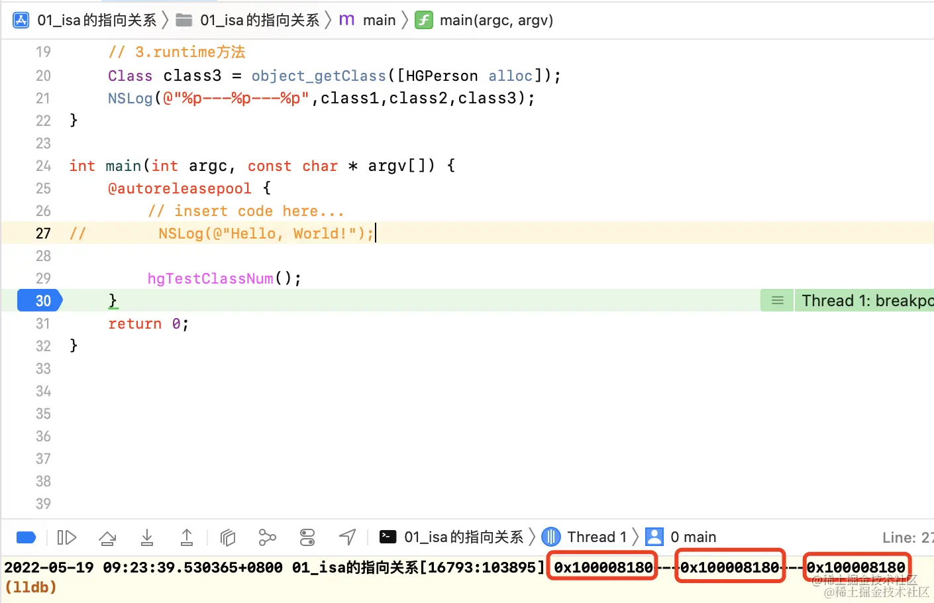Click the Simulate Location arrow icon
The width and height of the screenshot is (934, 603).
[x=348, y=537]
